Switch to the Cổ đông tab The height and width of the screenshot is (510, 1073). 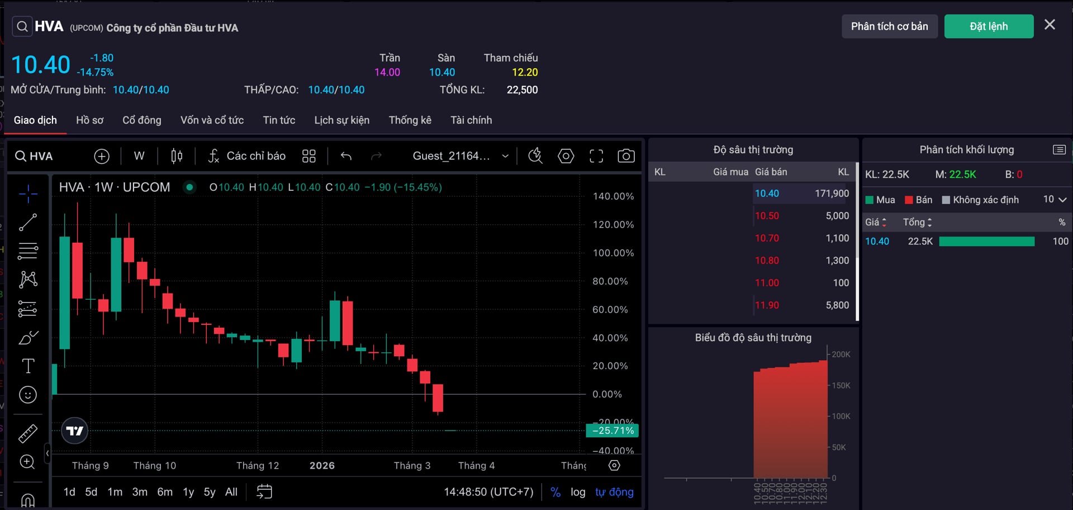pos(141,120)
